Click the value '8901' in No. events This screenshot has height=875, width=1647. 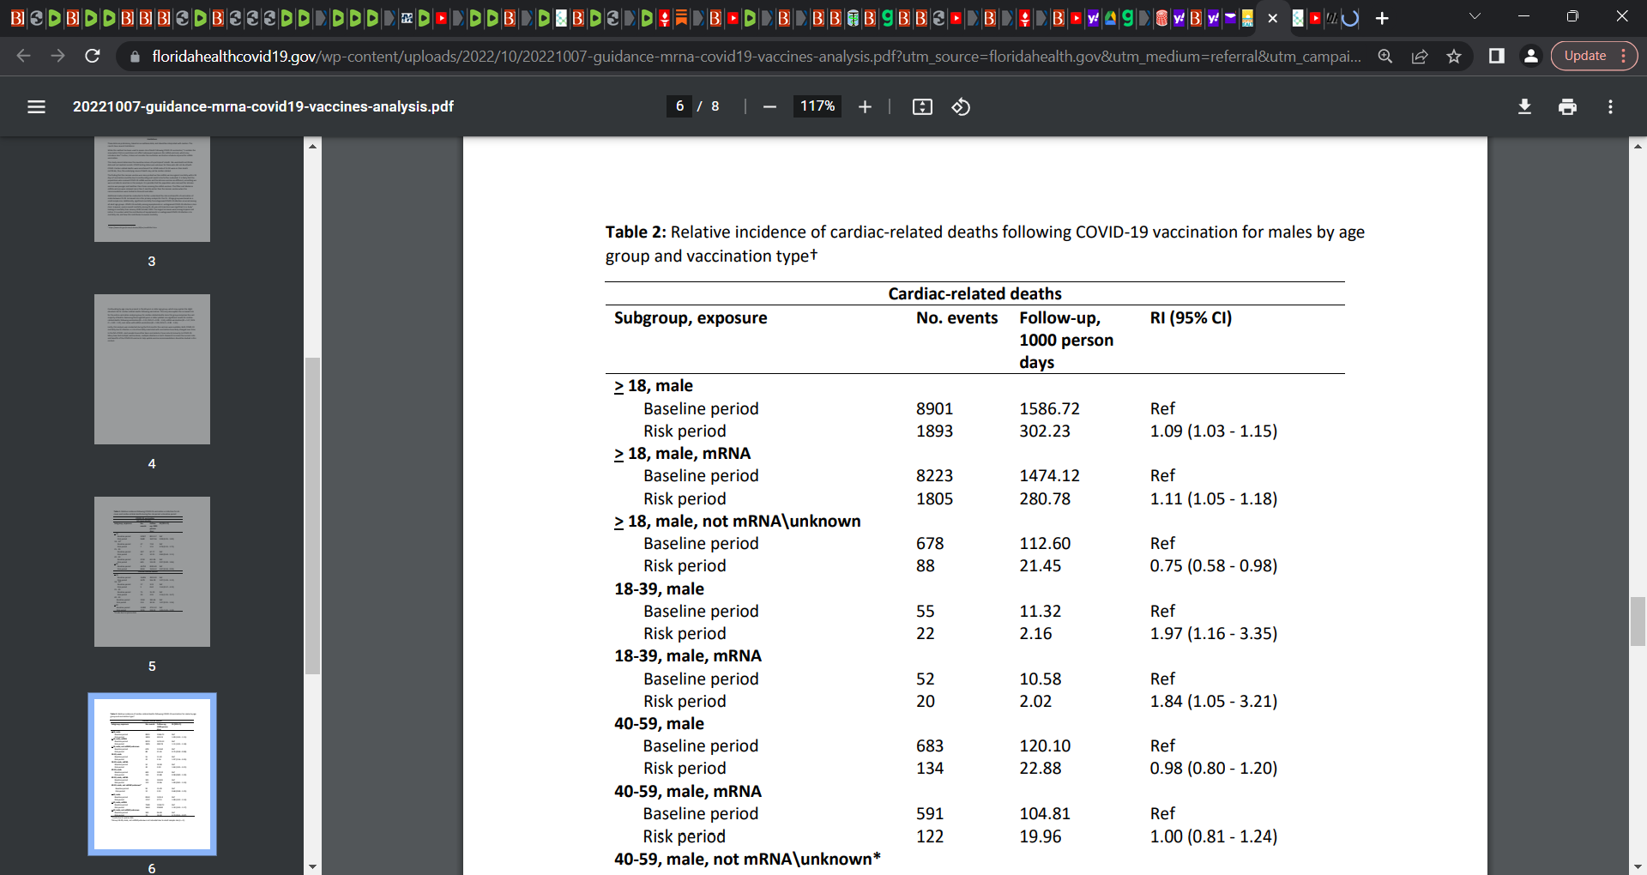click(934, 409)
